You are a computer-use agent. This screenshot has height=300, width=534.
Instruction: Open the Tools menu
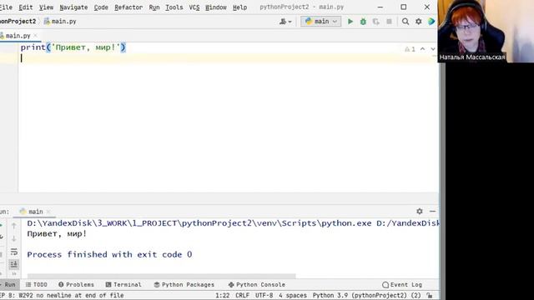[174, 7]
